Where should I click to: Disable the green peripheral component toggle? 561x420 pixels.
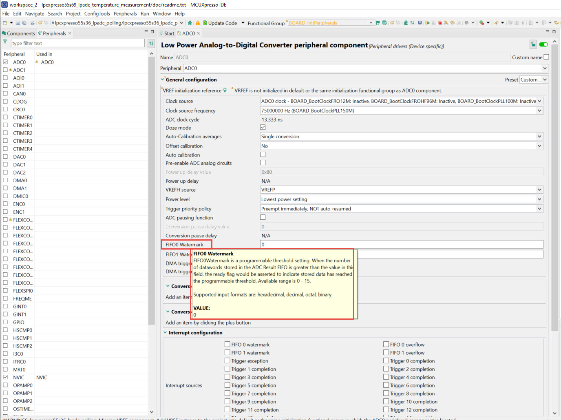pos(543,44)
